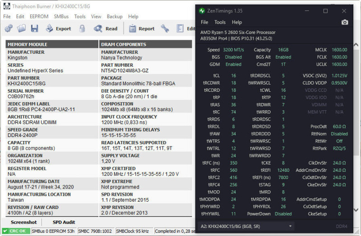Image resolution: width=361 pixels, height=236 pixels.
Task: Click the wrench tools icon
Action: (165, 28)
